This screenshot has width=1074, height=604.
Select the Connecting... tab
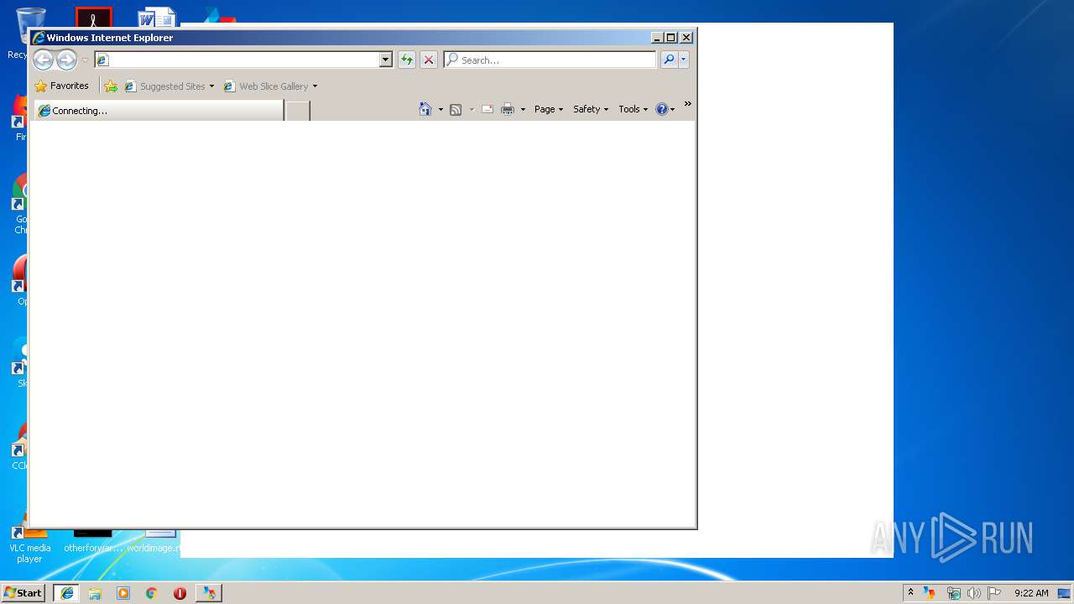click(x=158, y=111)
